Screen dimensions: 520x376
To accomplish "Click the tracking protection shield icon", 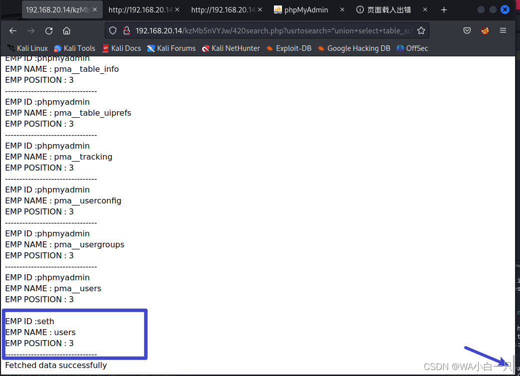I will point(113,30).
